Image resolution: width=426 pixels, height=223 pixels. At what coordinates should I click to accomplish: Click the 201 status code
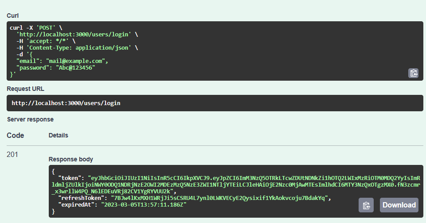point(12,154)
